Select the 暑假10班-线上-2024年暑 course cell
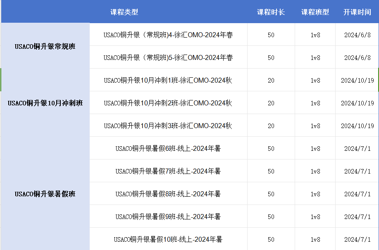Viewport: 379px width, 250px height. tap(168, 239)
